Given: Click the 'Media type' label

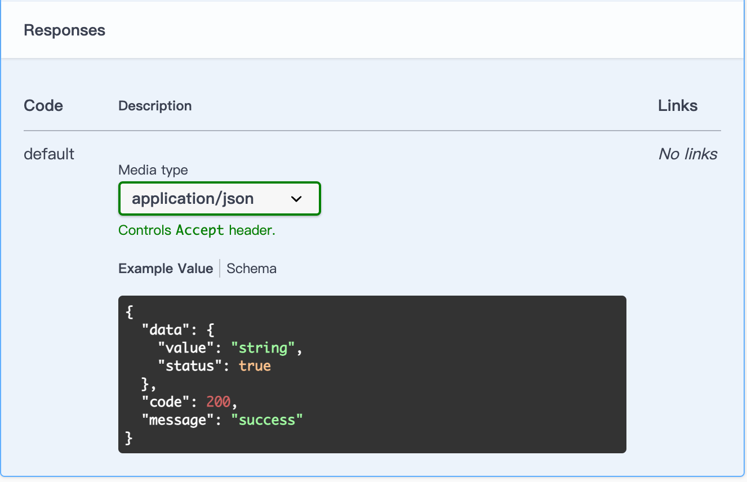Looking at the screenshot, I should (153, 169).
